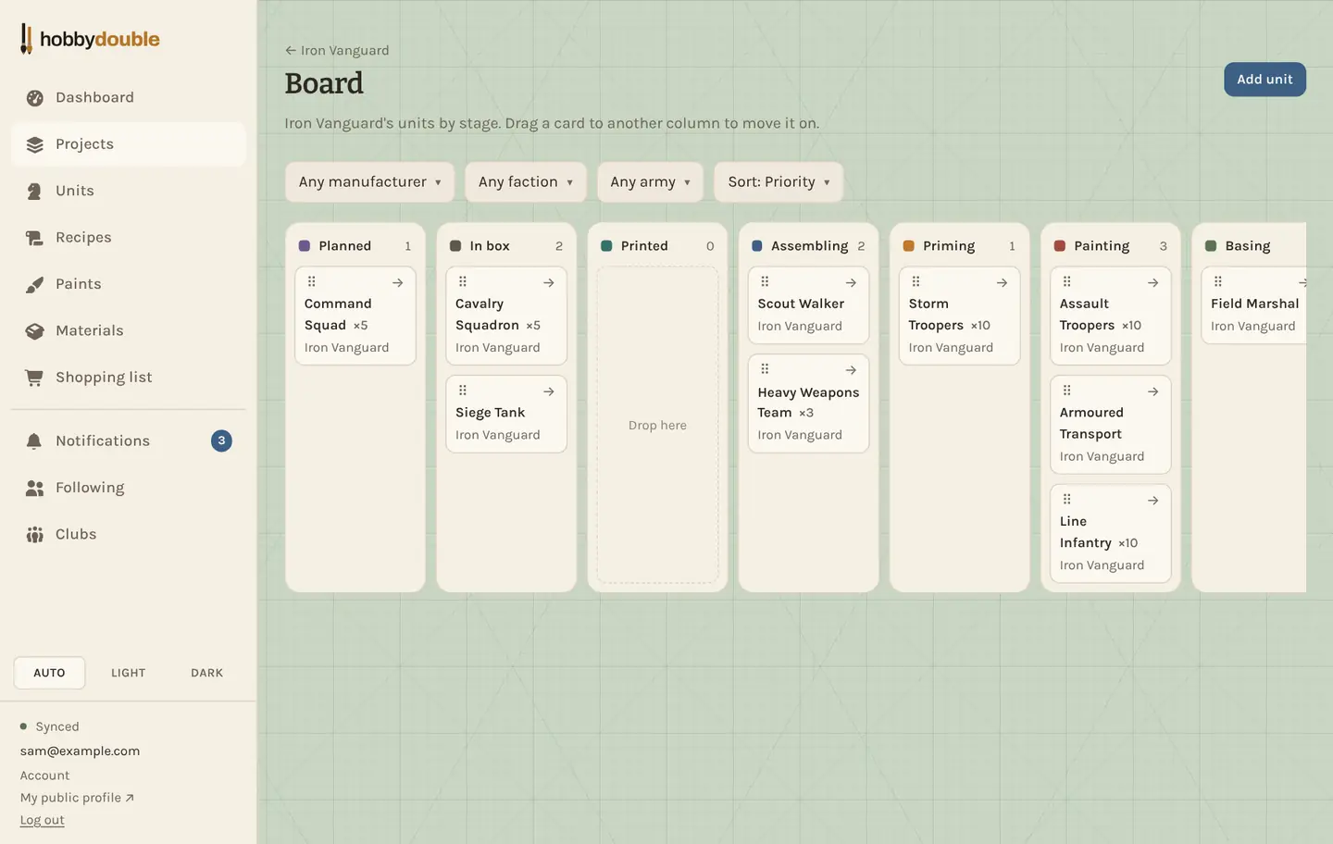The image size is (1333, 844).
Task: Click the Log out link
Action: click(x=42, y=820)
